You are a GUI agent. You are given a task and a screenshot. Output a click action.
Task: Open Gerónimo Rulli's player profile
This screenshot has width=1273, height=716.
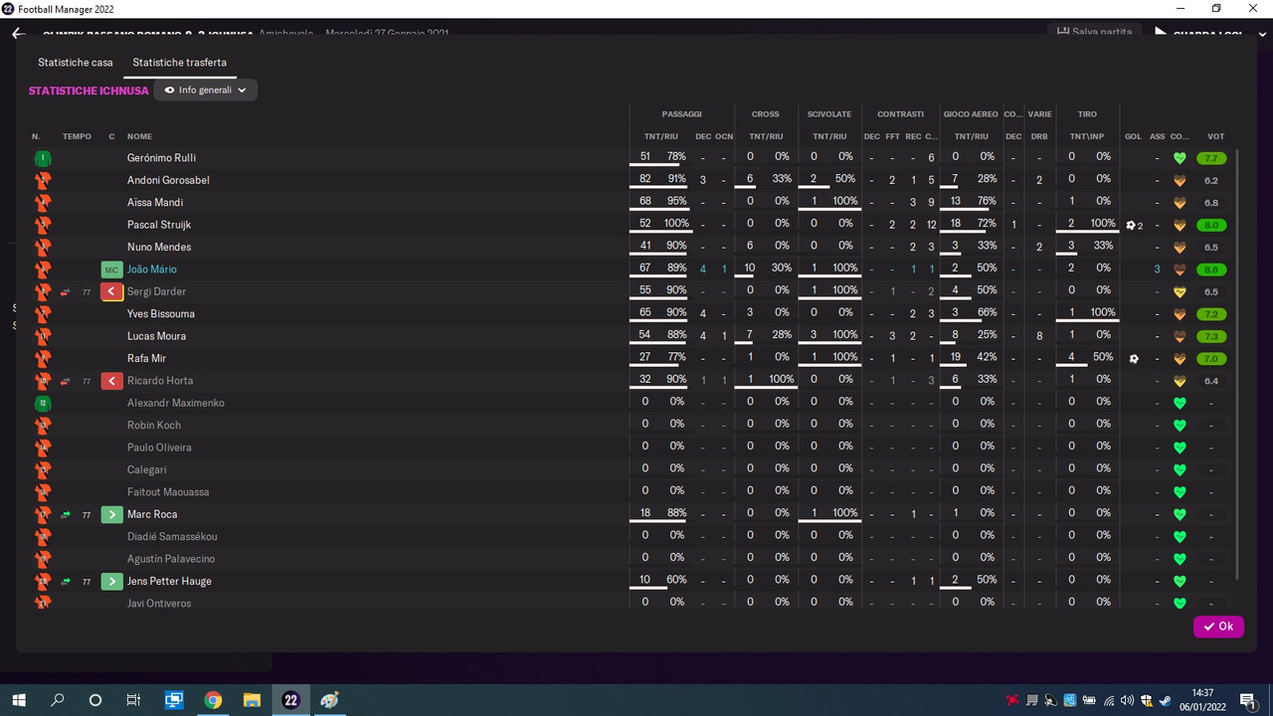click(x=161, y=158)
